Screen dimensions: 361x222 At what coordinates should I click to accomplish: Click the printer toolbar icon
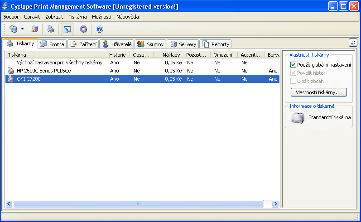(x=50, y=29)
